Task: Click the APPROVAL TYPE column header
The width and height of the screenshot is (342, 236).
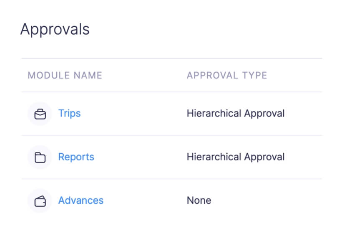Action: (227, 76)
